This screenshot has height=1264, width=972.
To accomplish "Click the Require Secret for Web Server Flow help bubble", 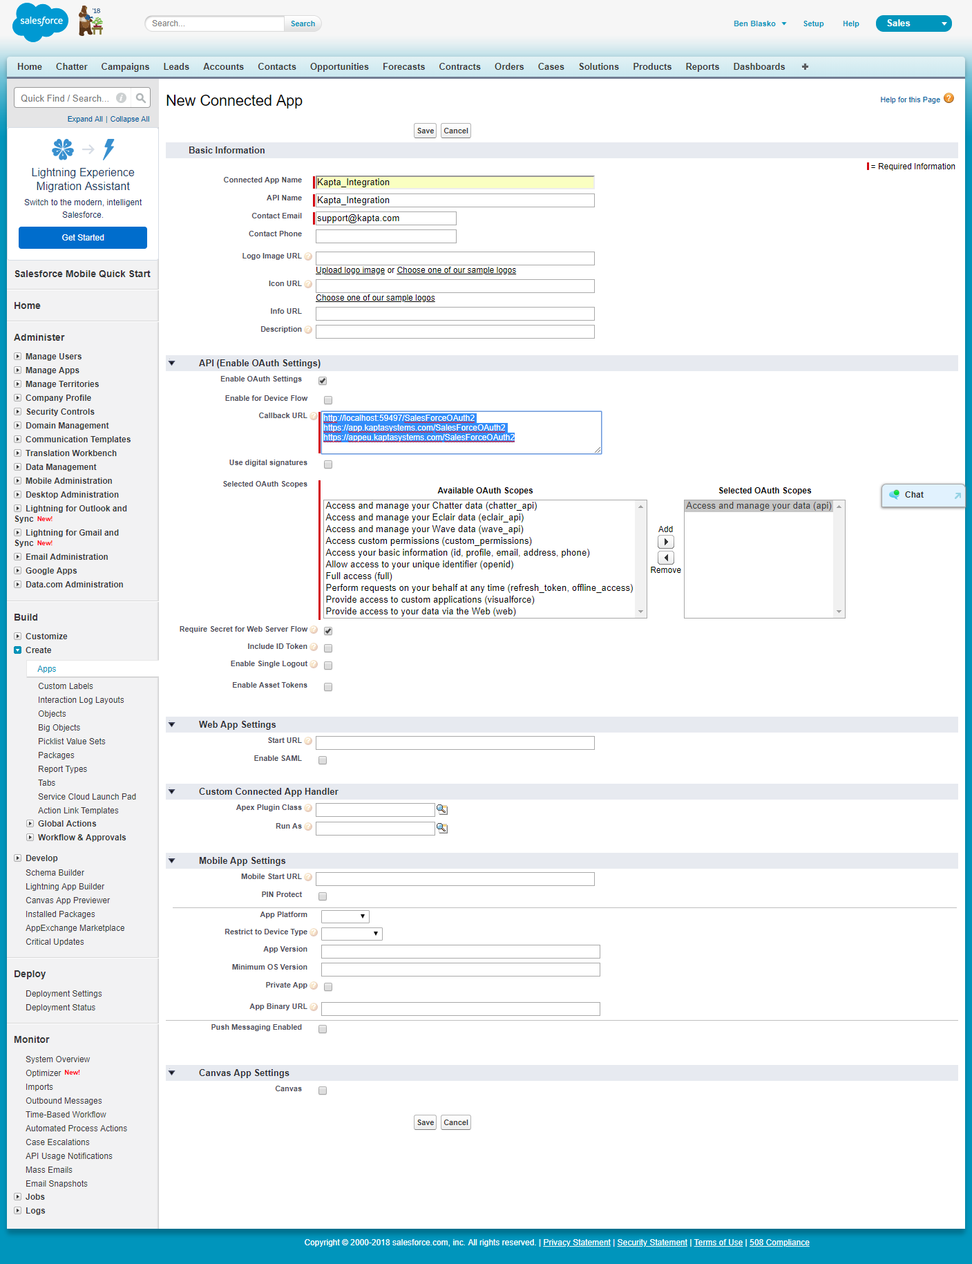I will click(314, 630).
